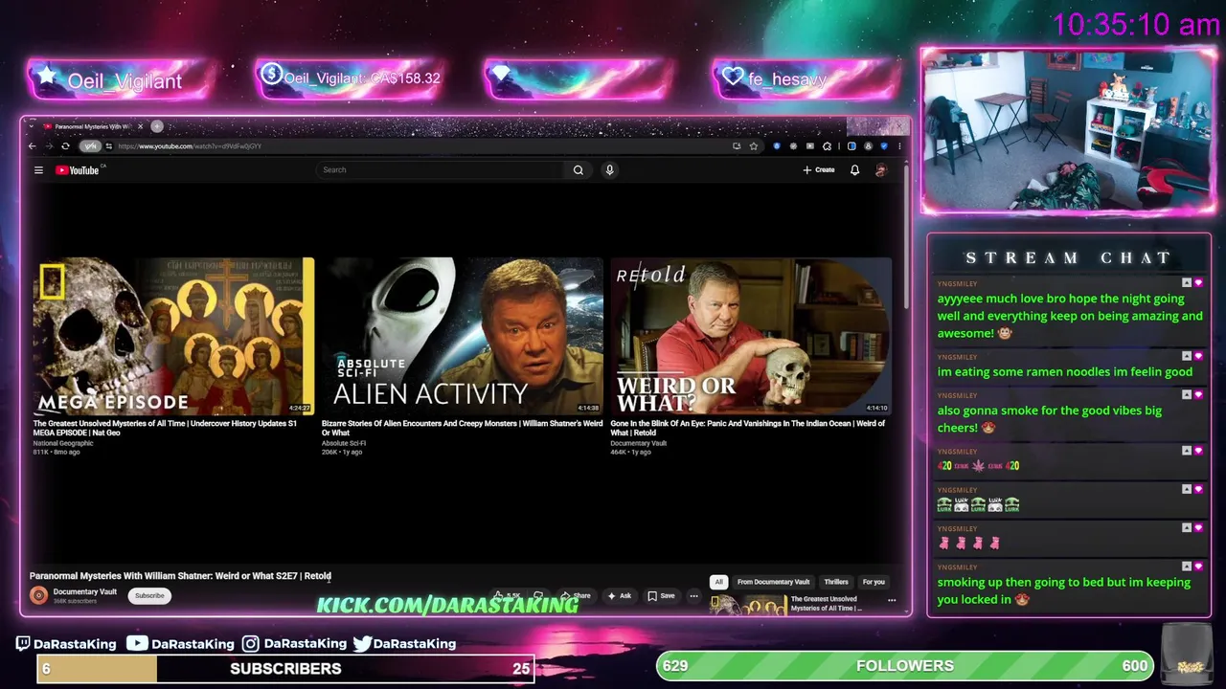Open the browser profile icon in toolbar
This screenshot has height=689, width=1226.
[868, 146]
